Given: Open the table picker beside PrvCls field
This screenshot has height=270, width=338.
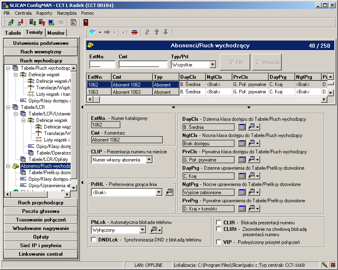Looking at the screenshot, I should 242,159.
